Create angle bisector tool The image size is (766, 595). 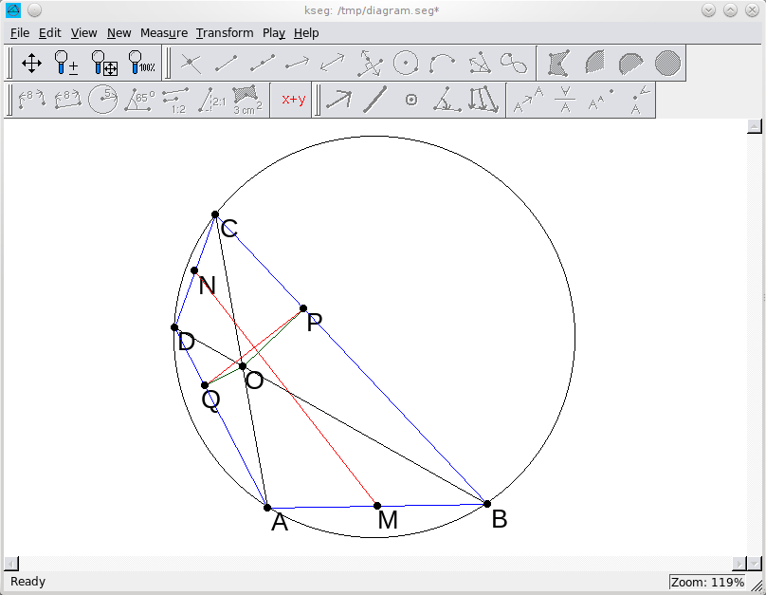[479, 64]
